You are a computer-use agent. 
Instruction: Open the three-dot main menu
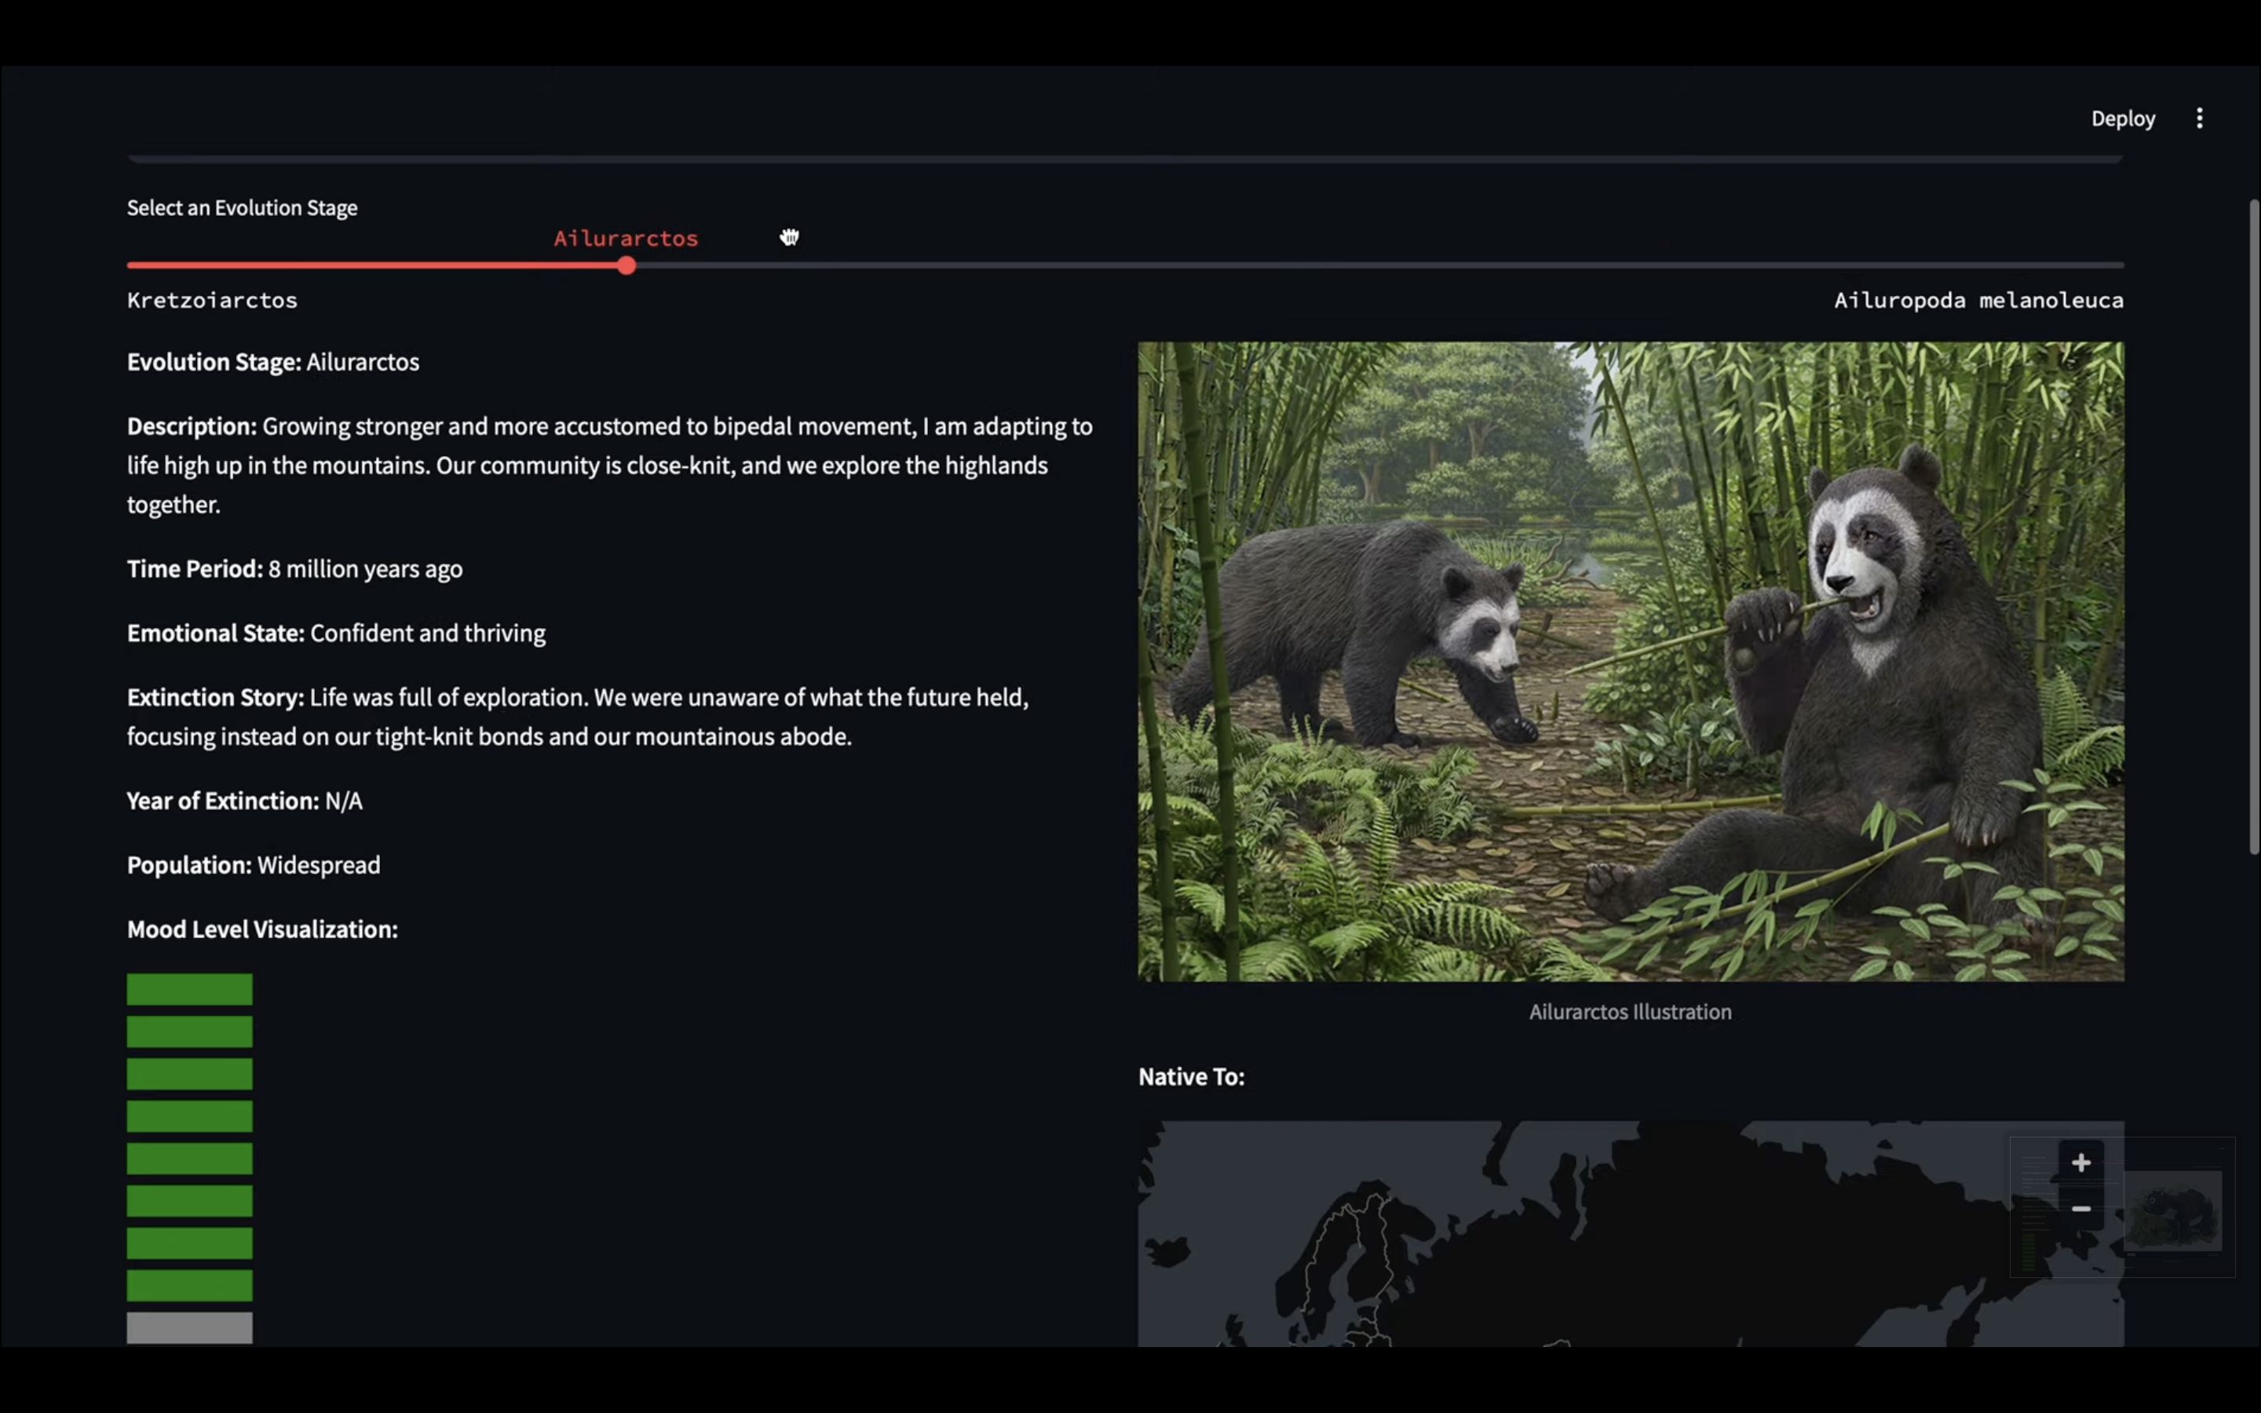tap(2199, 118)
